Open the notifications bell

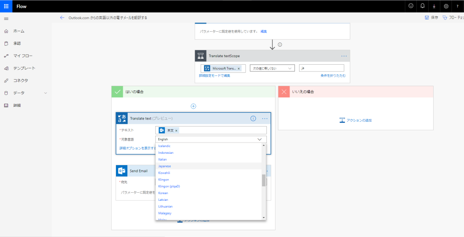click(x=423, y=6)
